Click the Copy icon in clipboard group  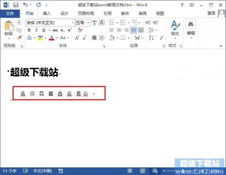click(19, 30)
